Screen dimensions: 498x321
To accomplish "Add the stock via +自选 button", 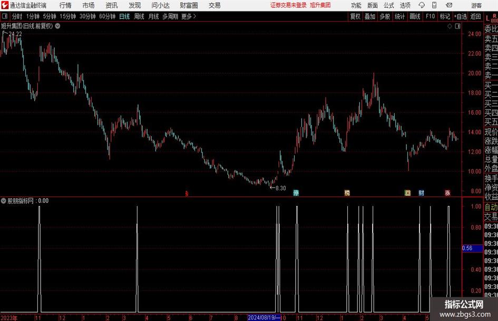I will tap(461, 16).
